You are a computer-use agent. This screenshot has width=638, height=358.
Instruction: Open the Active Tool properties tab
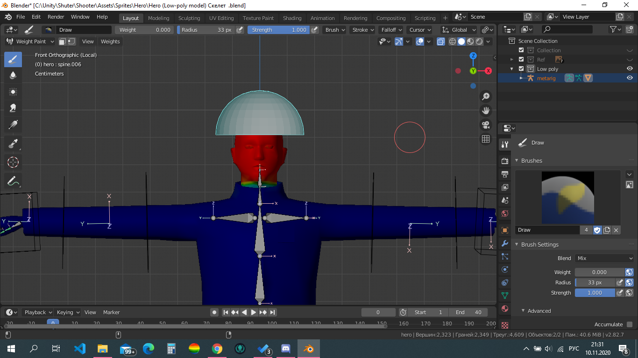click(504, 145)
